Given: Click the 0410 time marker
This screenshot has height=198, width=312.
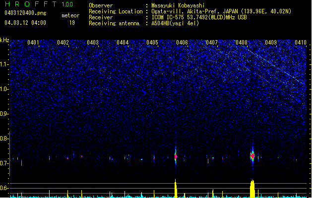Looking at the screenshot, I should [x=301, y=43].
